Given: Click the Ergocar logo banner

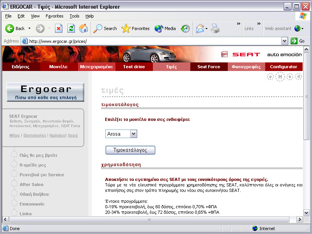Looking at the screenshot, I should click(x=45, y=92).
